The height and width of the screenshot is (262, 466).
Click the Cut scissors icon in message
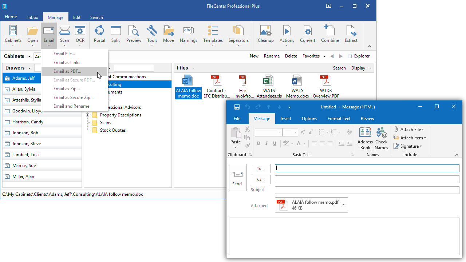coord(247,129)
